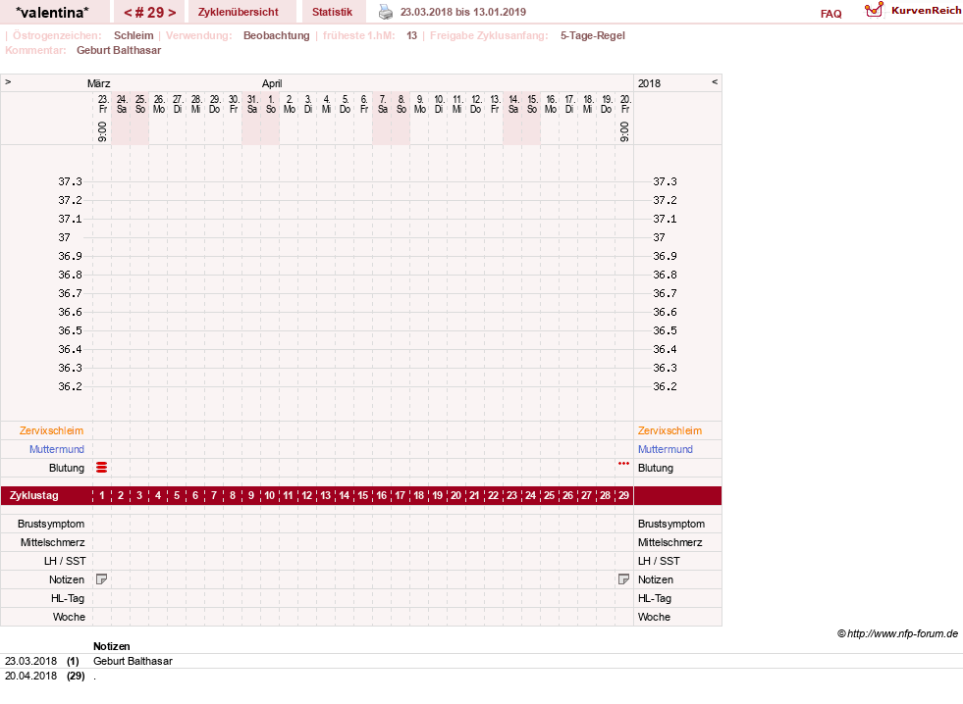Click the left LH / SST row label
The width and height of the screenshot is (963, 704).
[x=65, y=561]
